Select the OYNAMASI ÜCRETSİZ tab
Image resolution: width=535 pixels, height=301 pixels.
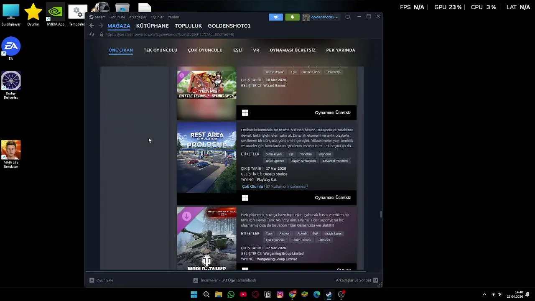click(x=293, y=50)
